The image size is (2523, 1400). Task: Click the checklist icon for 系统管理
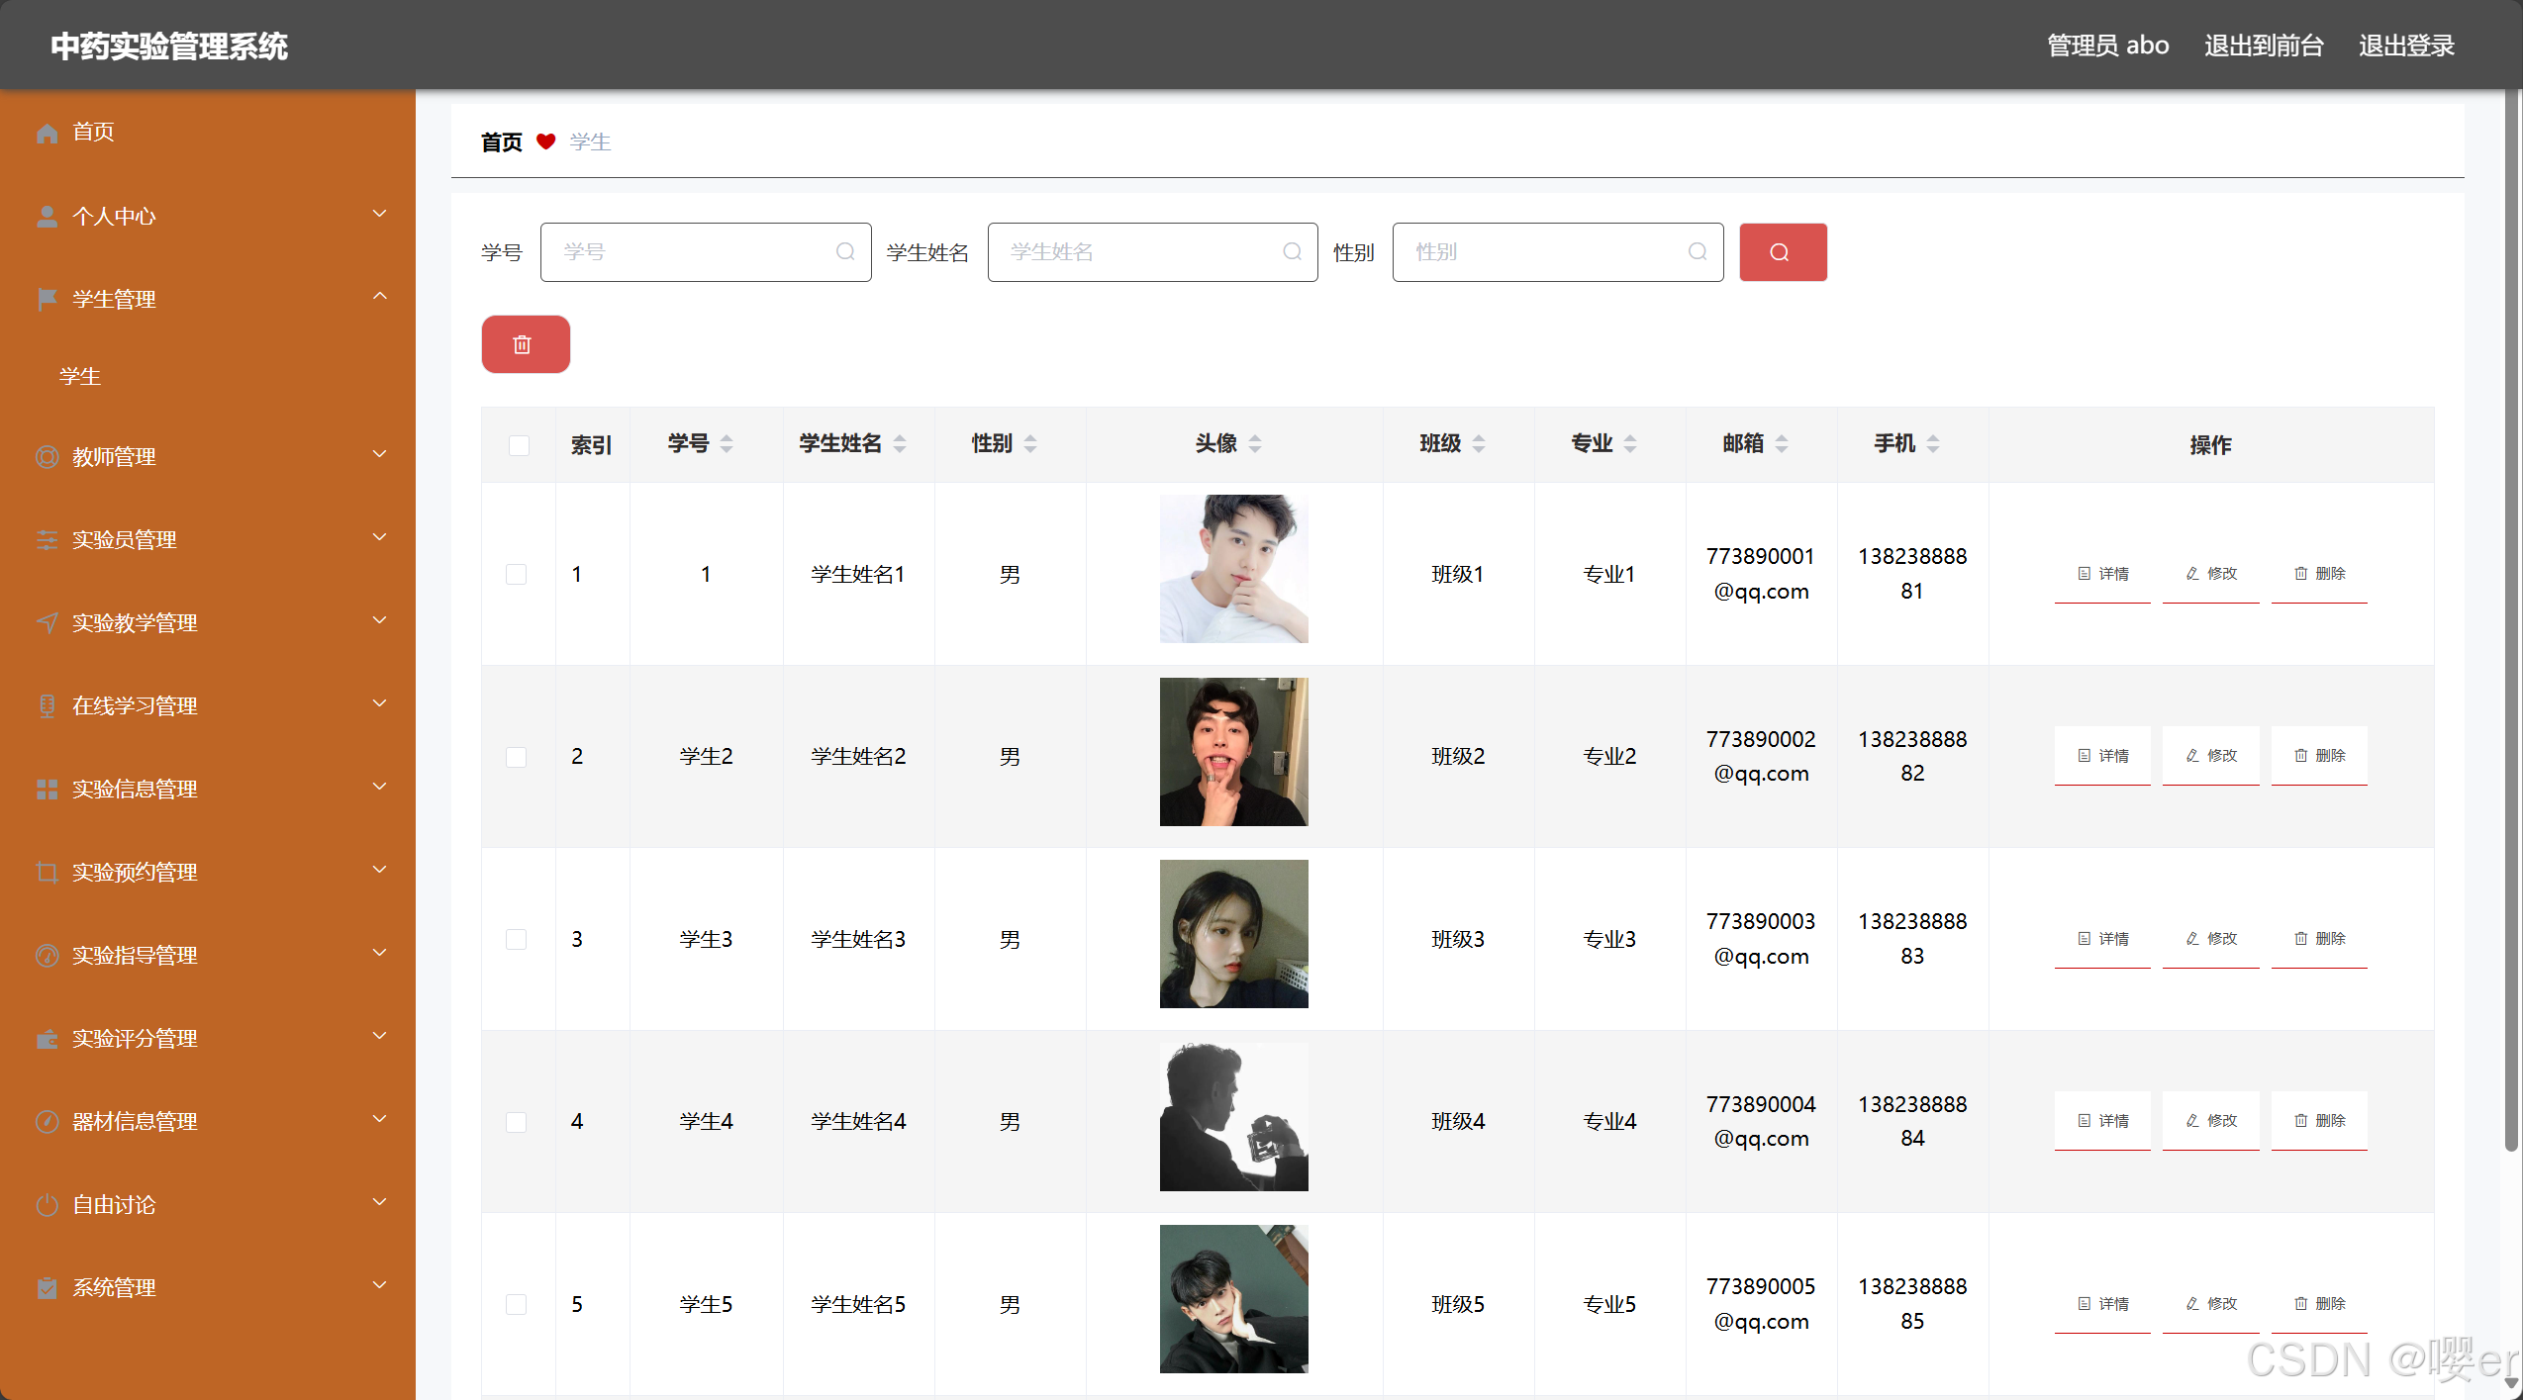(47, 1287)
